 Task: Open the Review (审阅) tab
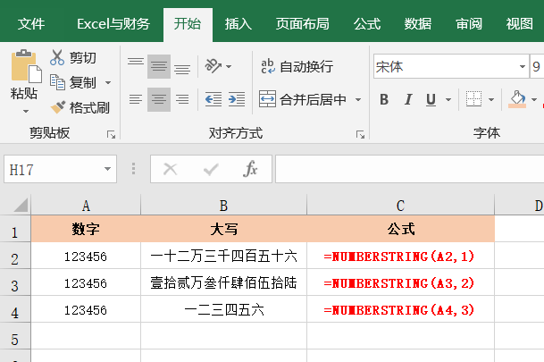[469, 24]
